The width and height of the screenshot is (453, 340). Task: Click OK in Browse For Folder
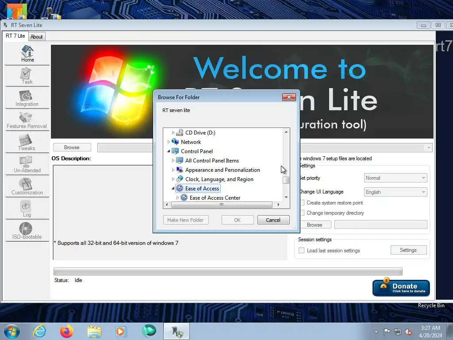(x=238, y=220)
